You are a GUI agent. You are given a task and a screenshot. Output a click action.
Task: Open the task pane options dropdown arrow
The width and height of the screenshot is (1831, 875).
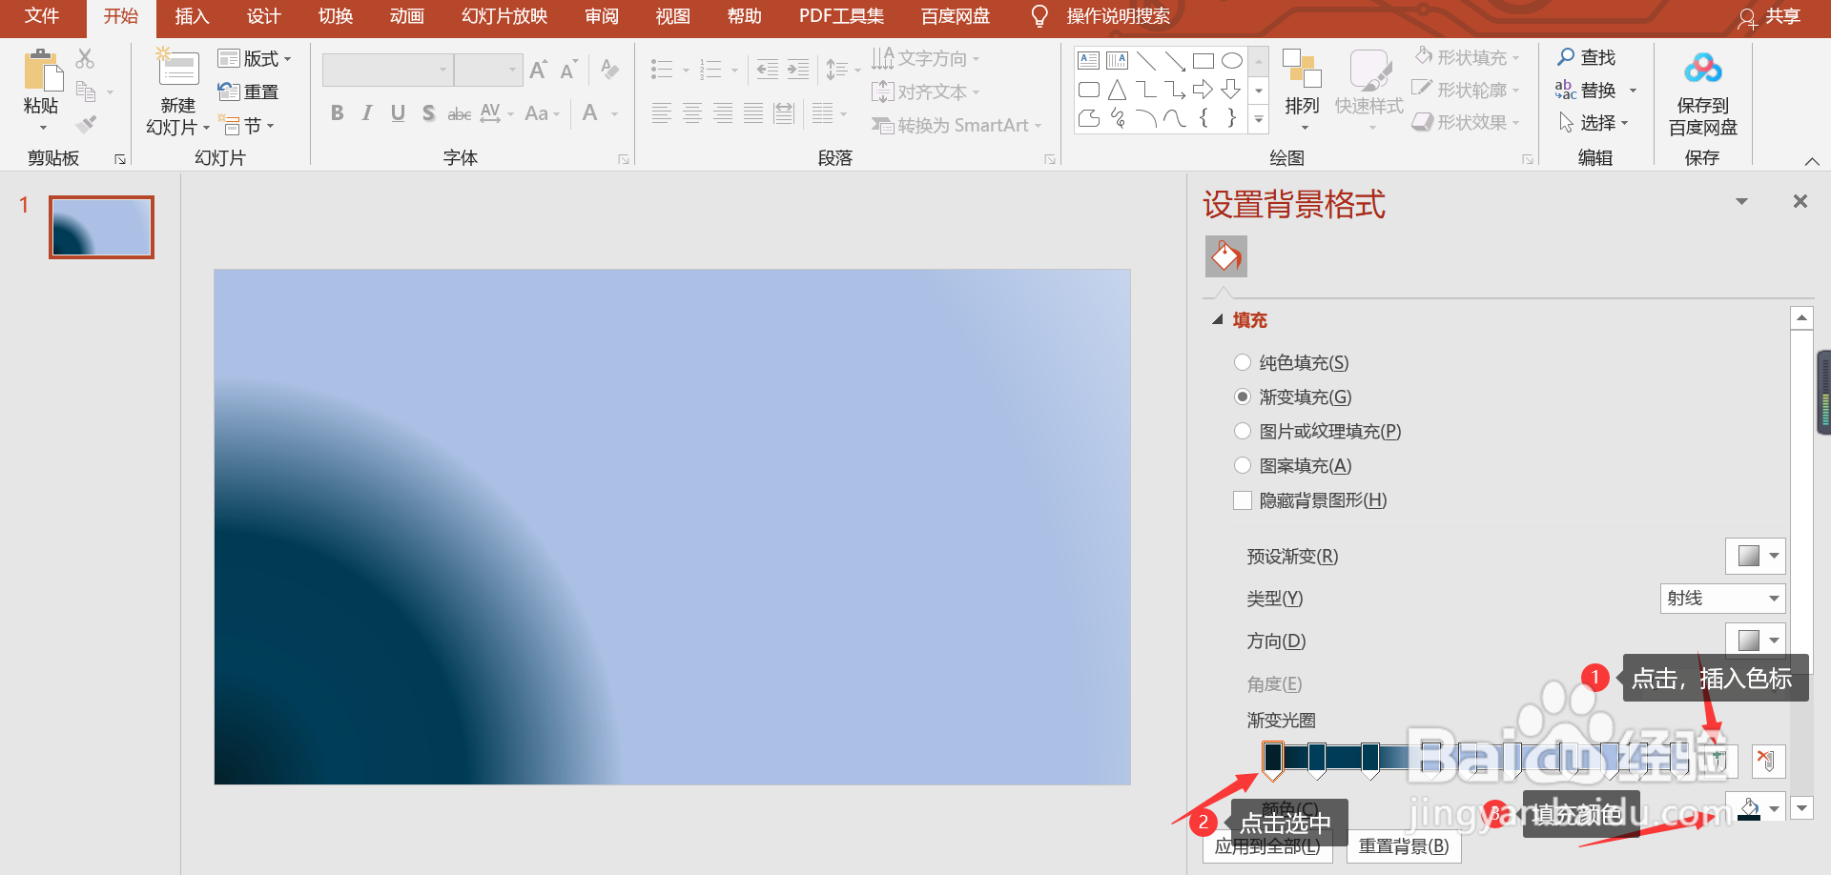(1741, 201)
